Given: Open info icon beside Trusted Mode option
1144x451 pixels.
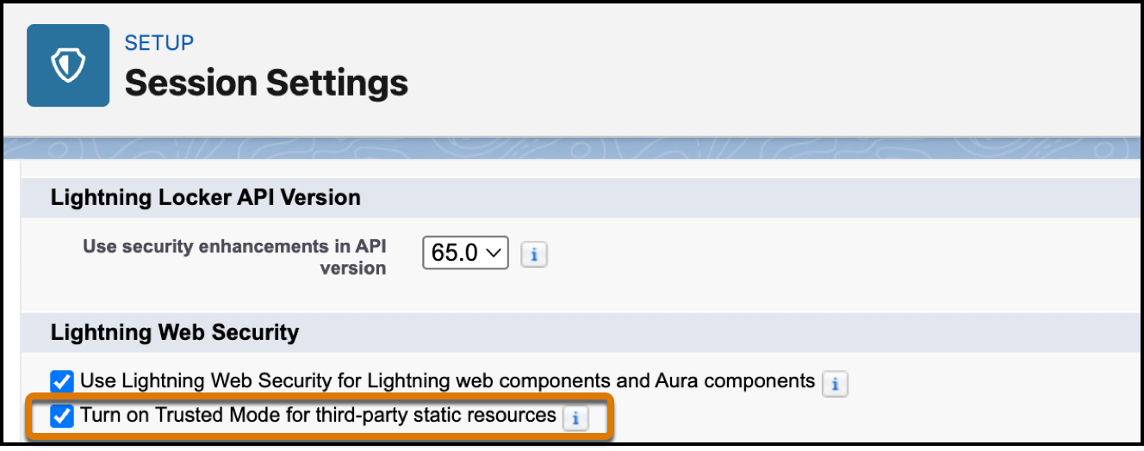Looking at the screenshot, I should pos(575,418).
